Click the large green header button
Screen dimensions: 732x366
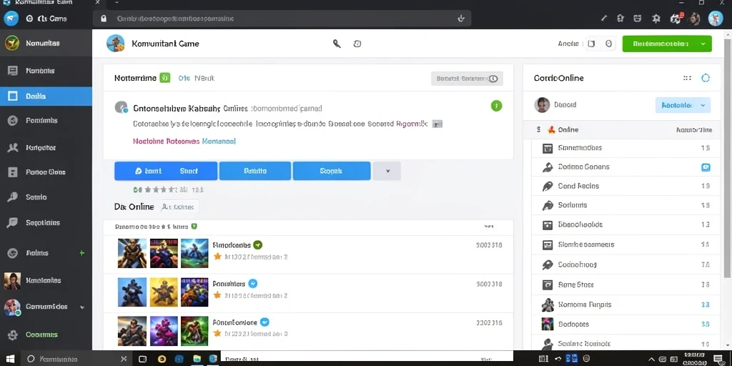pos(667,44)
